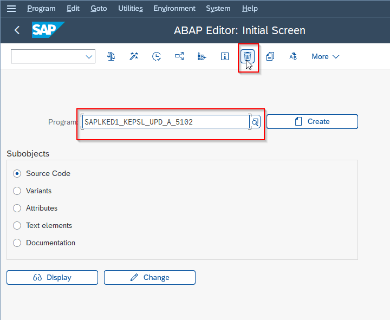This screenshot has height=320, width=390.
Task: Open the Environment menu
Action: coord(174,9)
